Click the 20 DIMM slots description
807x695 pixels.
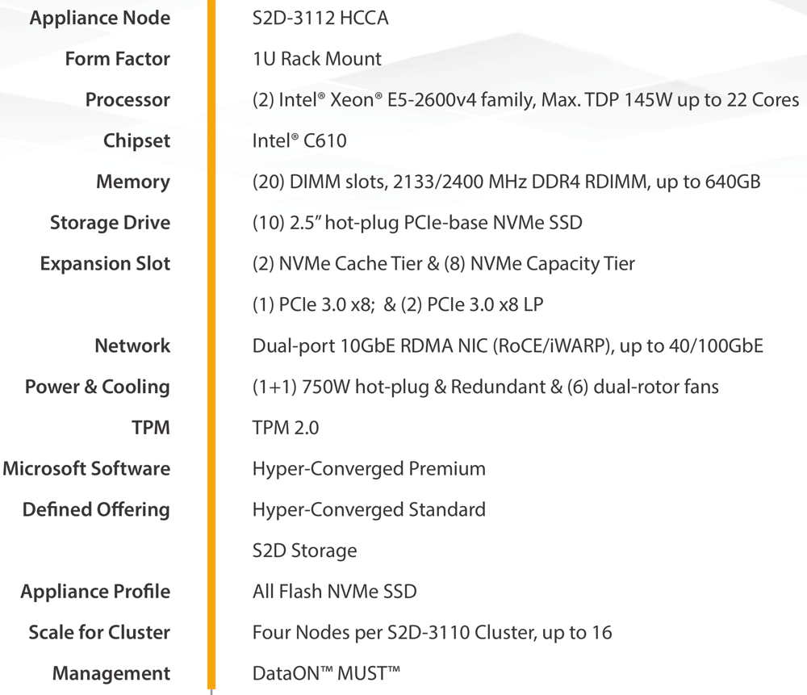pos(507,182)
